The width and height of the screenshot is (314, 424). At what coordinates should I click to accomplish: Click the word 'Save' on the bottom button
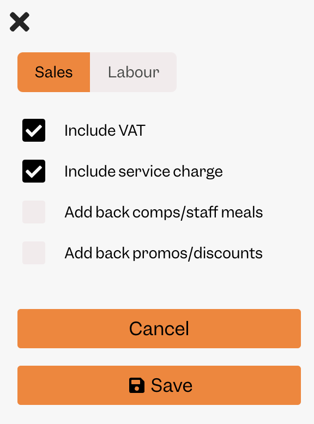pos(172,385)
